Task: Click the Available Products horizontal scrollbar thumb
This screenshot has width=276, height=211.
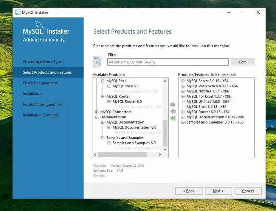Action: point(122,155)
